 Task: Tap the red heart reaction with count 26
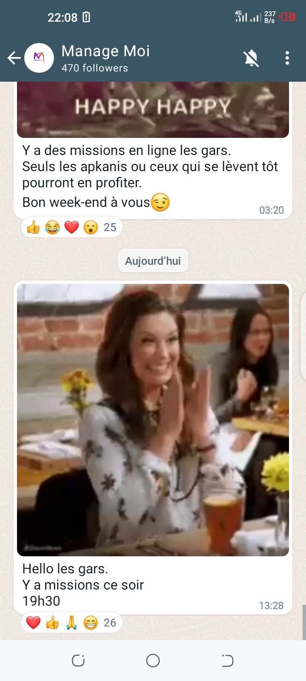[33, 623]
